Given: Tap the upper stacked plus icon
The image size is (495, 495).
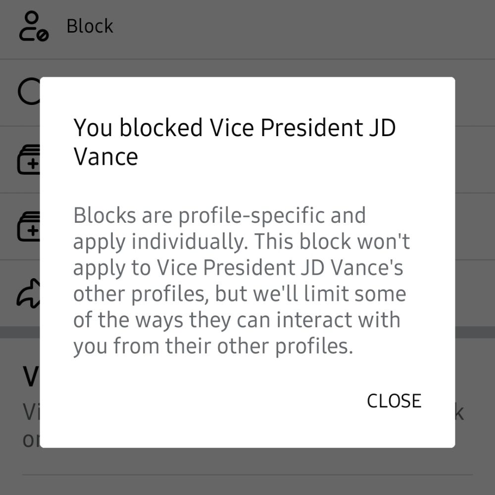Looking at the screenshot, I should 28,159.
